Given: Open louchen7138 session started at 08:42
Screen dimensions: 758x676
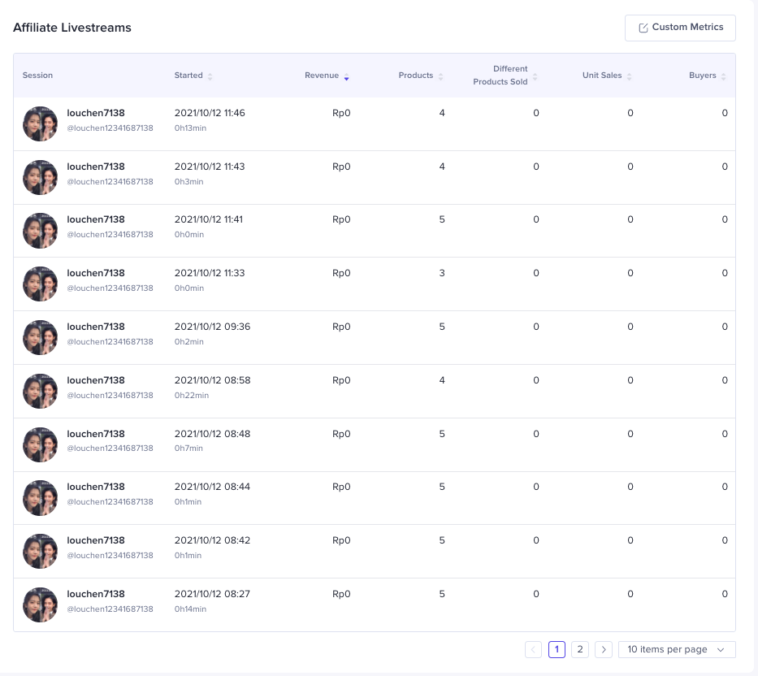Looking at the screenshot, I should point(96,540).
